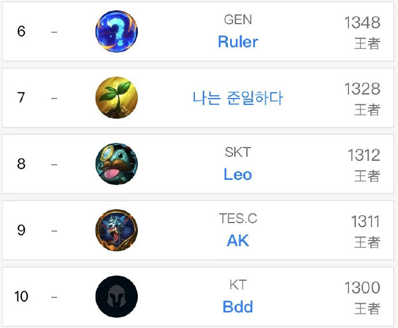The width and height of the screenshot is (398, 328).
Task: Select the 1348 points score
Action: click(x=362, y=22)
